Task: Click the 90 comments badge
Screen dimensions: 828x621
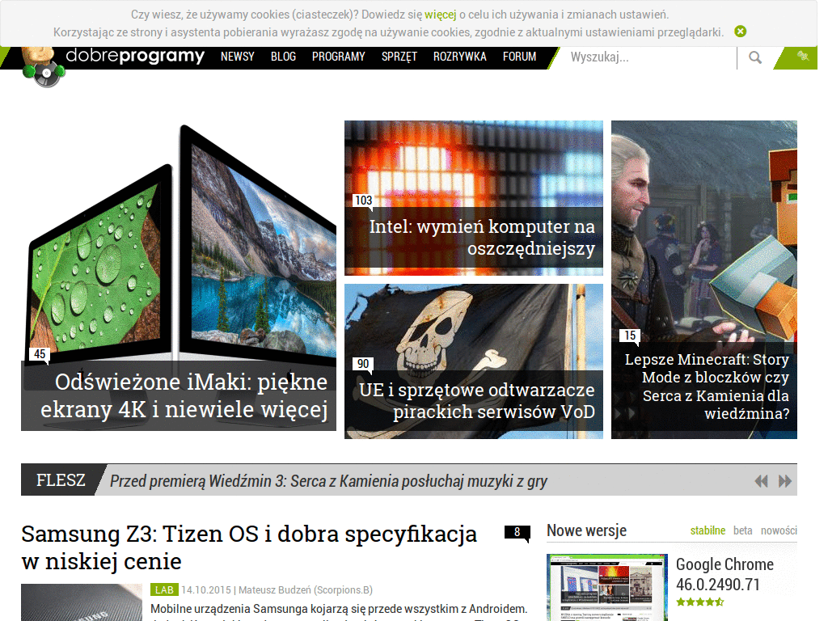Action: pos(363,364)
